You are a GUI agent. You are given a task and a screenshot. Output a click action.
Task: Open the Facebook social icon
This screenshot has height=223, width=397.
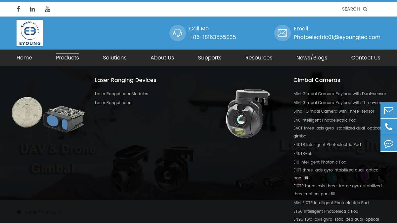18,9
